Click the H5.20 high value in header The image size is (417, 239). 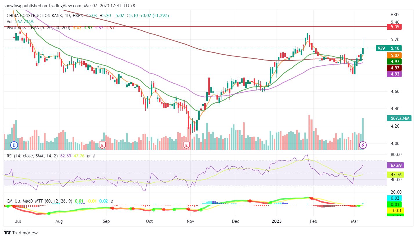tap(105, 16)
